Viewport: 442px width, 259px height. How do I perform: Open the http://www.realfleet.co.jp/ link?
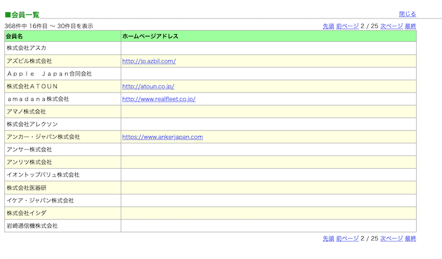[159, 99]
